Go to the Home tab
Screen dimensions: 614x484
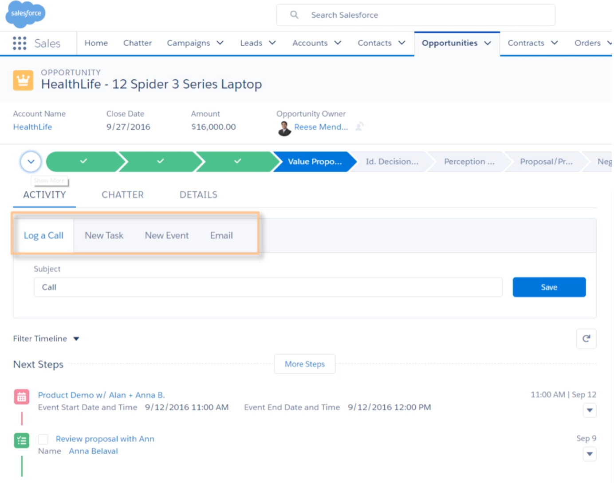tap(96, 43)
